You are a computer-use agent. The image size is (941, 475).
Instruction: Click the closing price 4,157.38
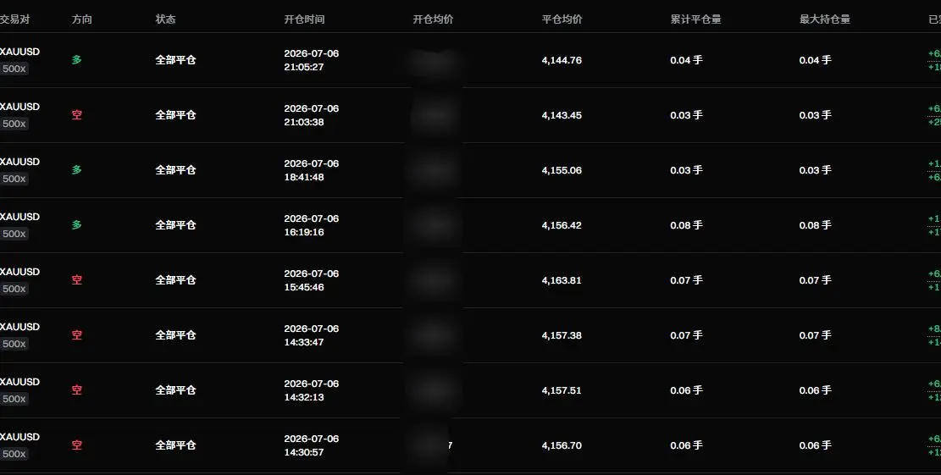[x=562, y=335]
